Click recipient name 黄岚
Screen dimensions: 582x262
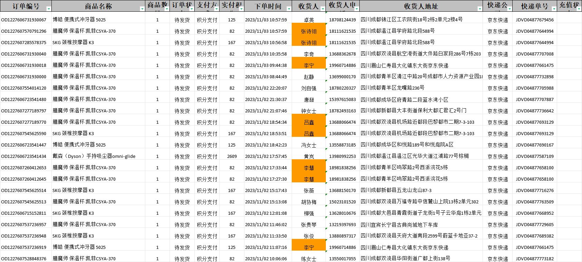309,157
